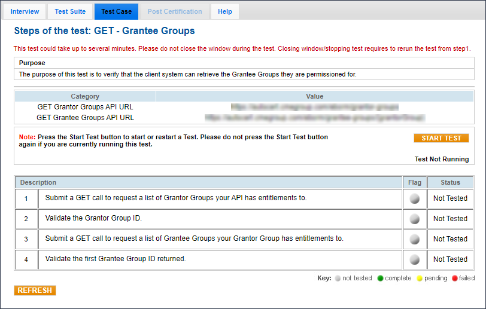This screenshot has height=309, width=486.
Task: Open the Post Certification tab
Action: point(175,11)
